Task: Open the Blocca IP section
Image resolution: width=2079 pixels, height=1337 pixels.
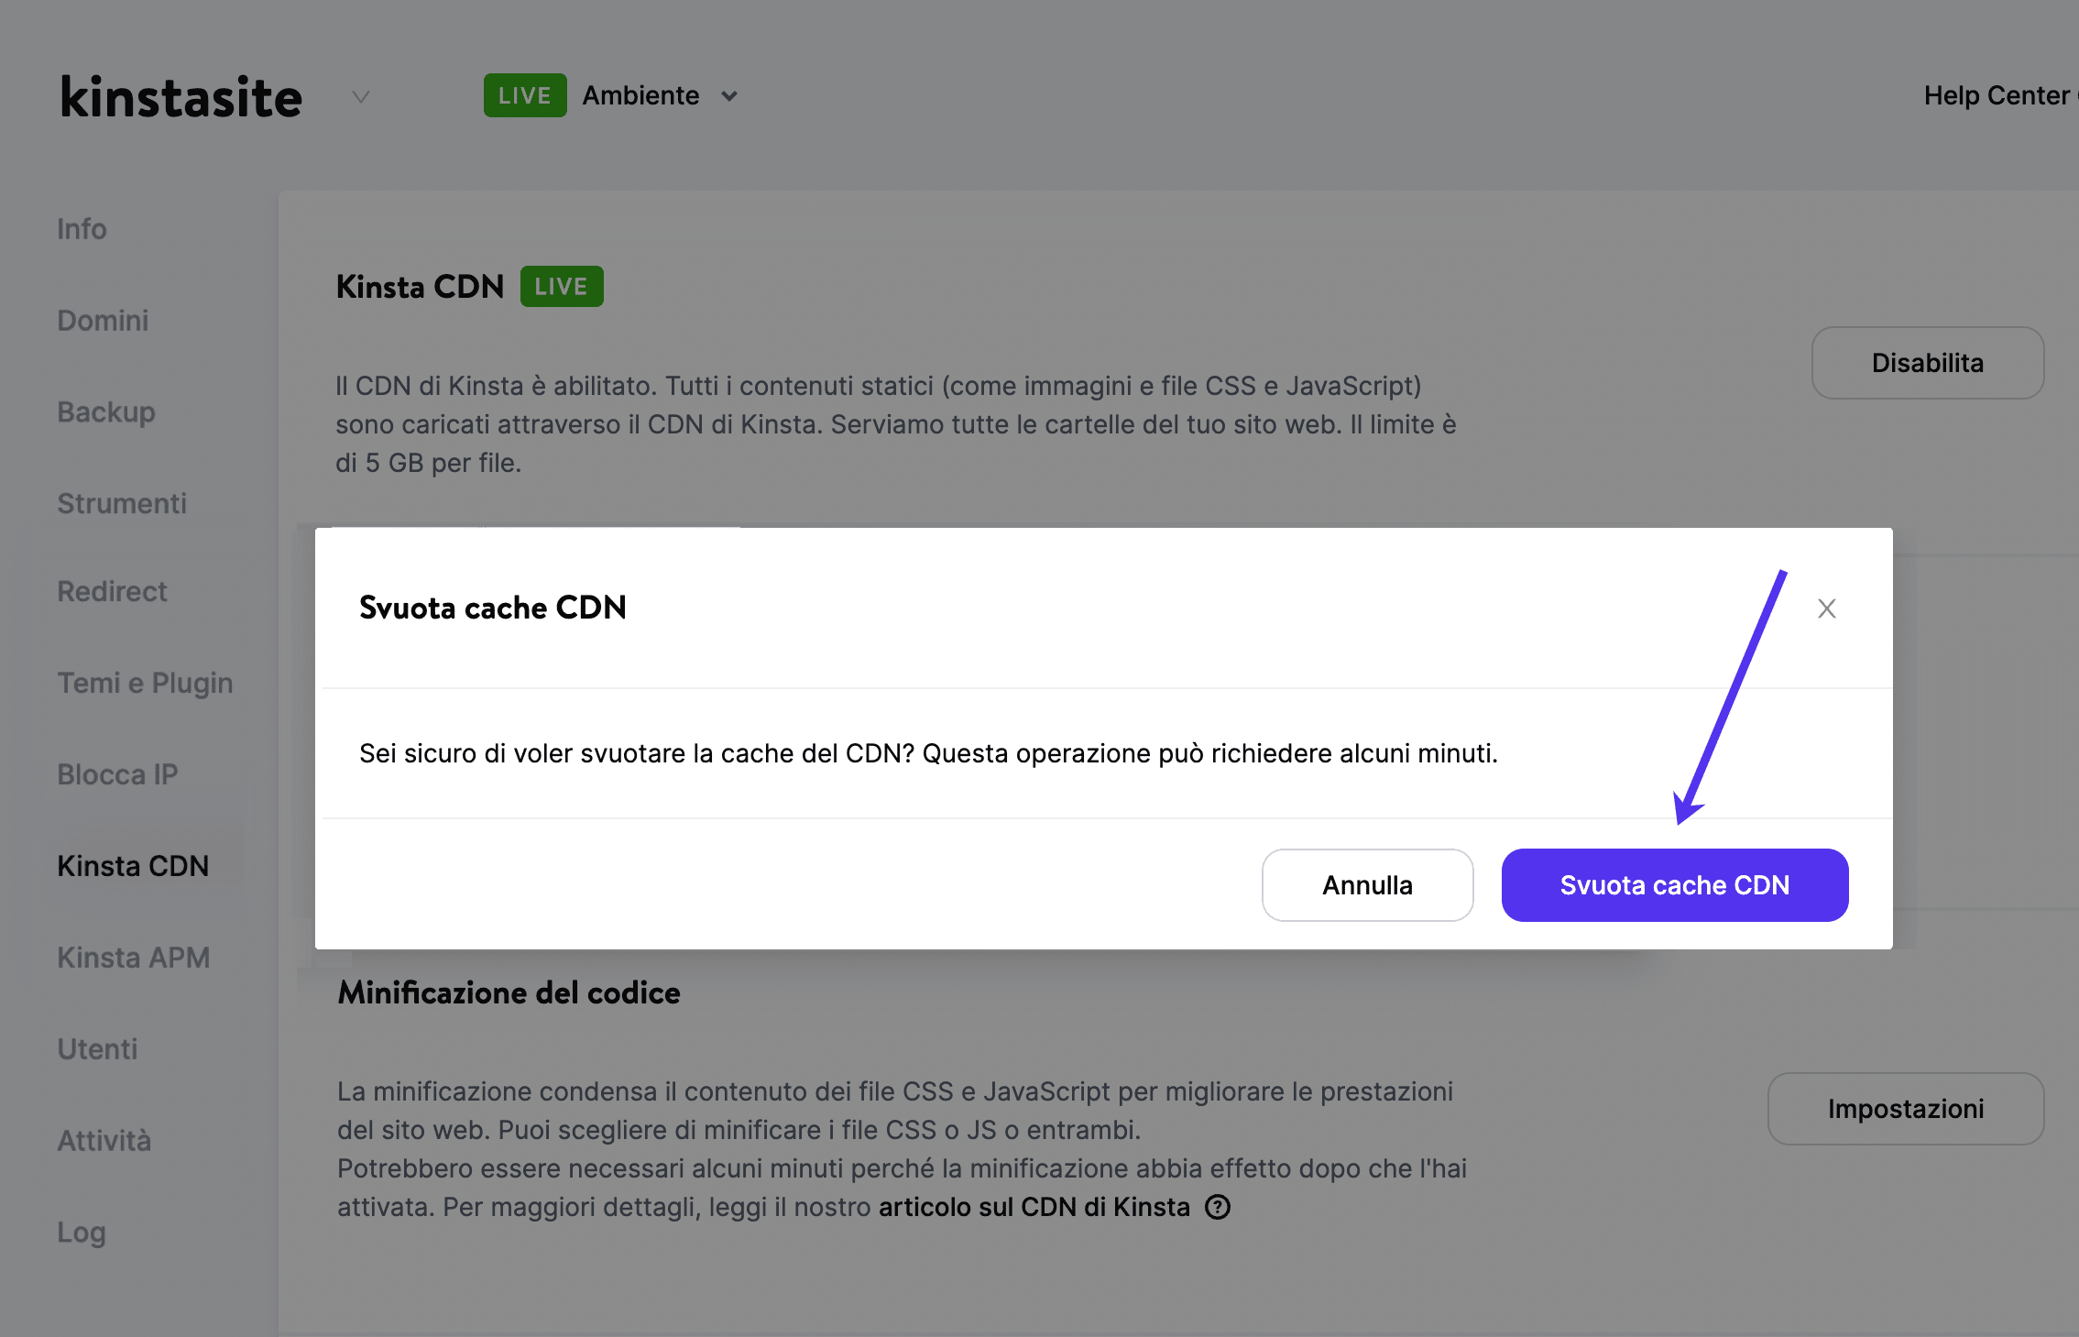Action: pyautogui.click(x=118, y=774)
